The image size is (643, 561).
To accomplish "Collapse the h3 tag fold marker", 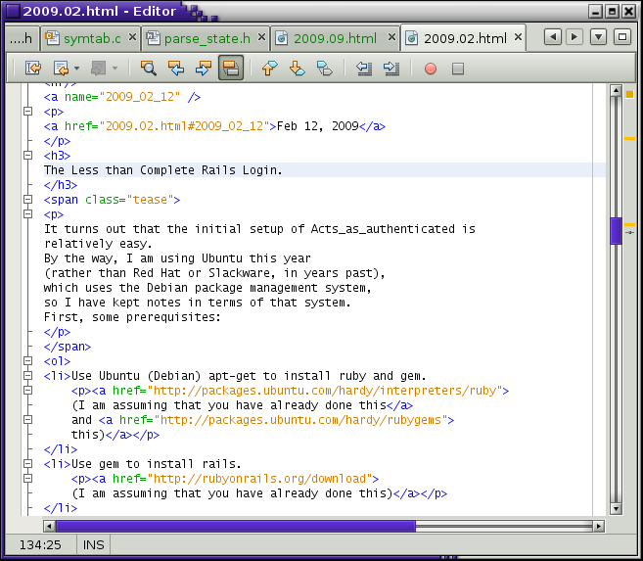I will click(28, 156).
